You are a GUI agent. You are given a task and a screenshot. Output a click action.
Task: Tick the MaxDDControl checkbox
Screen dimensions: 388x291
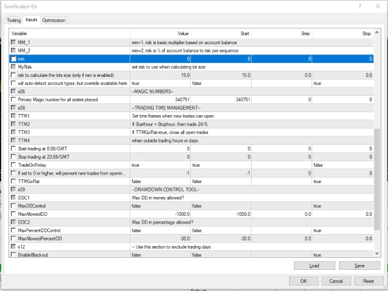coord(13,206)
